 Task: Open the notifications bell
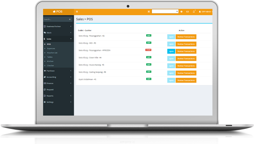click(x=194, y=12)
